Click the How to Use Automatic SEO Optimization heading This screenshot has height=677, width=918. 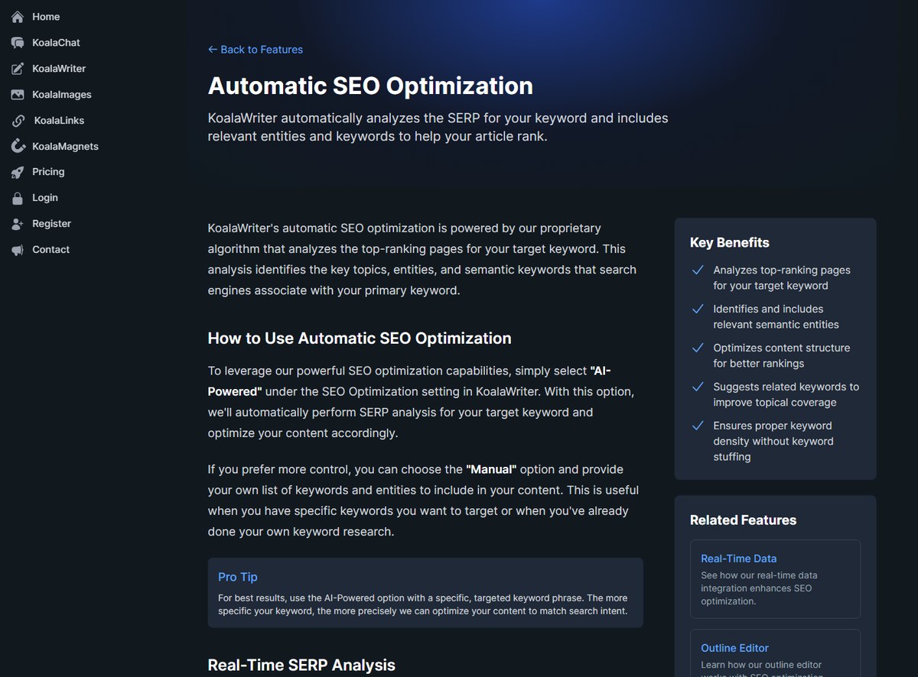click(360, 338)
